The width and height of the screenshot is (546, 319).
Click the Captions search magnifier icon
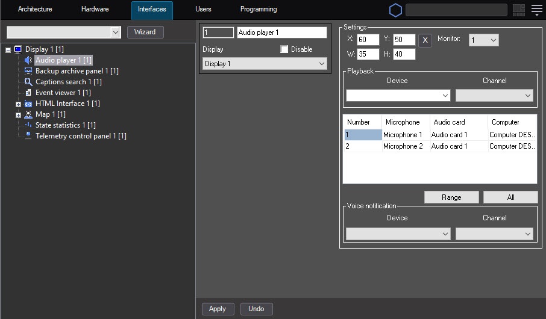tap(28, 82)
